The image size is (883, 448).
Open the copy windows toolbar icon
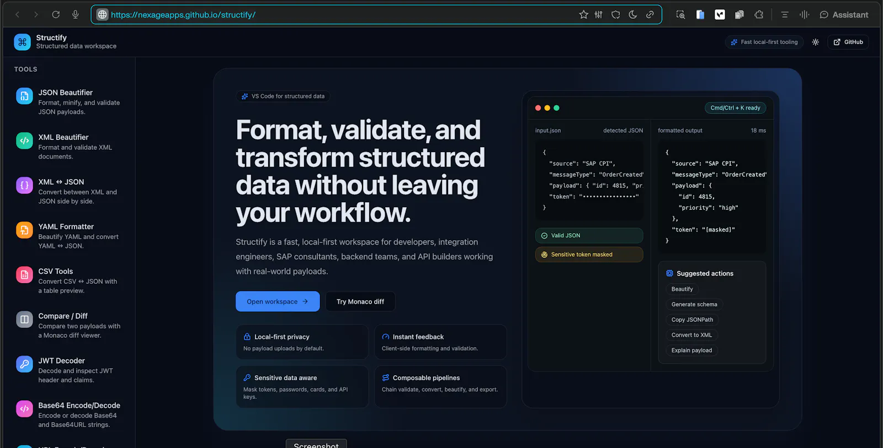tap(740, 15)
